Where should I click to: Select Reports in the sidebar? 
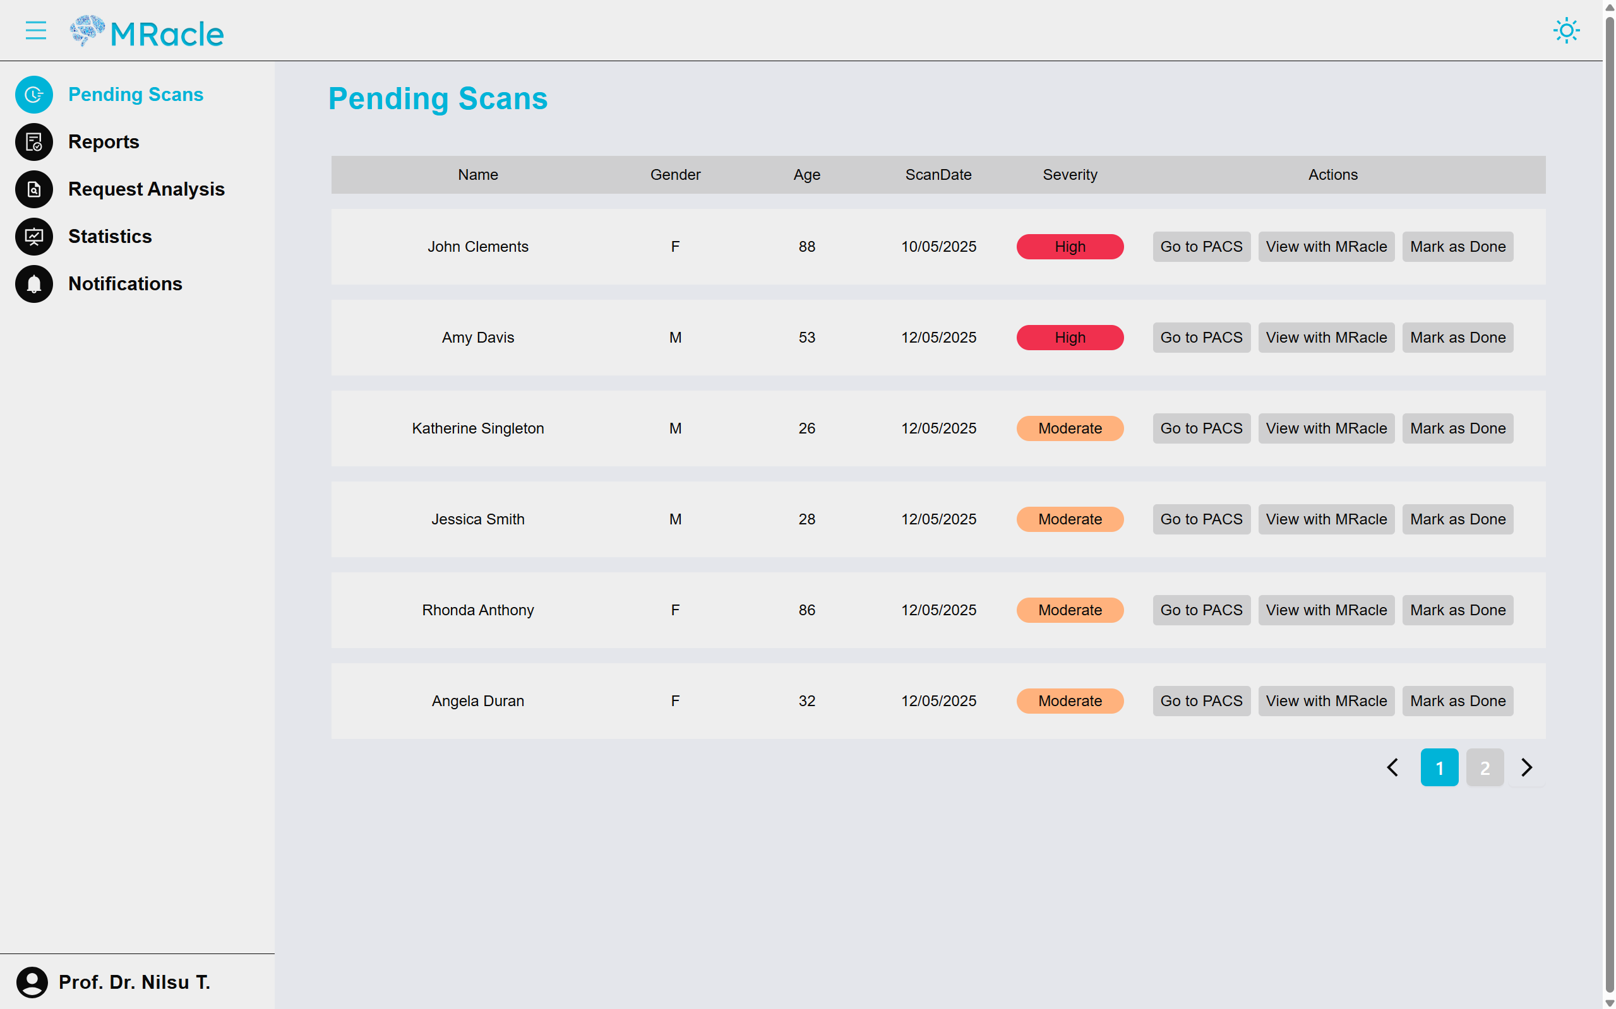[104, 141]
